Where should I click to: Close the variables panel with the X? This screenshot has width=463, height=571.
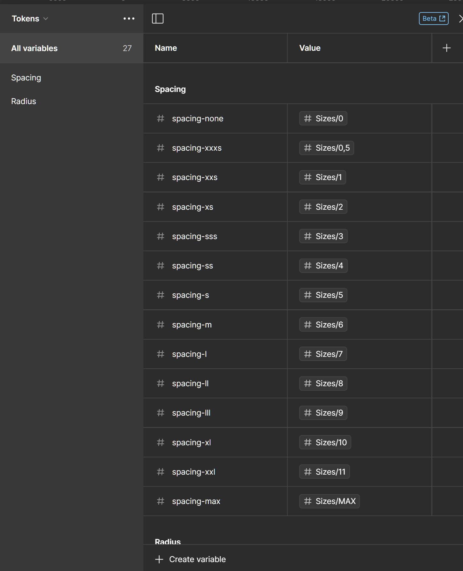460,19
